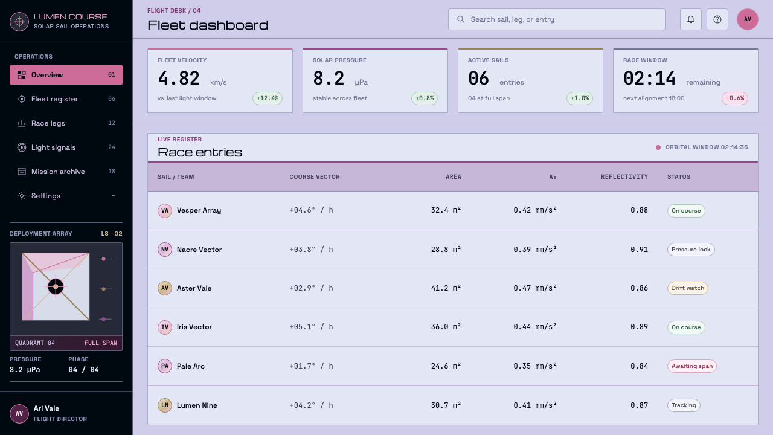The height and width of the screenshot is (435, 773).
Task: Click the Pressure lock status pill
Action: 691,250
